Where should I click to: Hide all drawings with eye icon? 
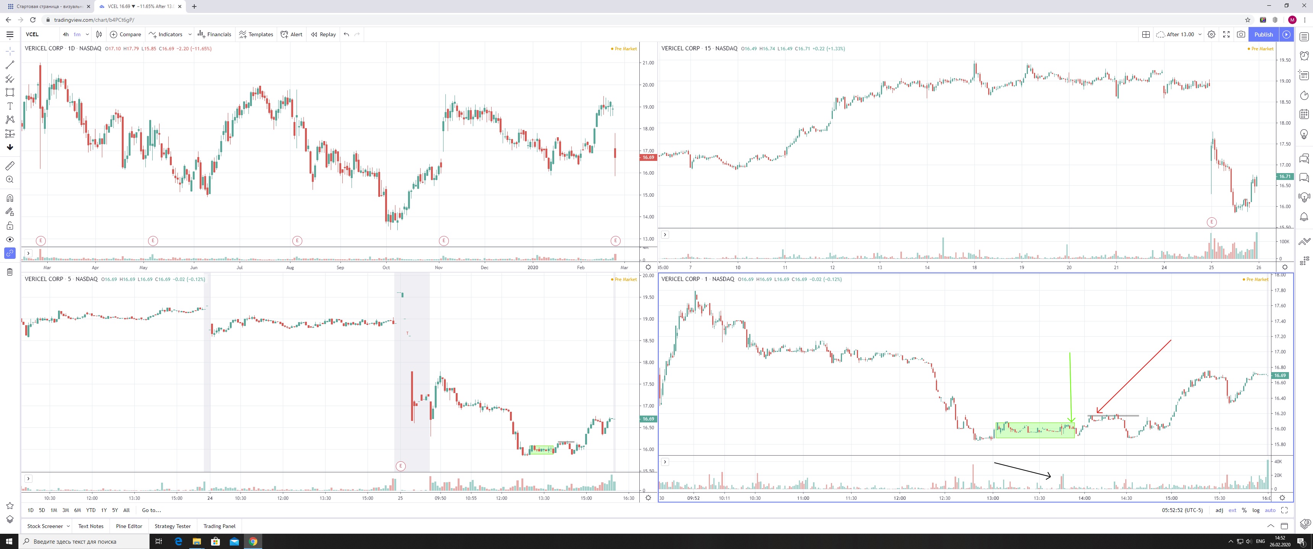[x=10, y=239]
